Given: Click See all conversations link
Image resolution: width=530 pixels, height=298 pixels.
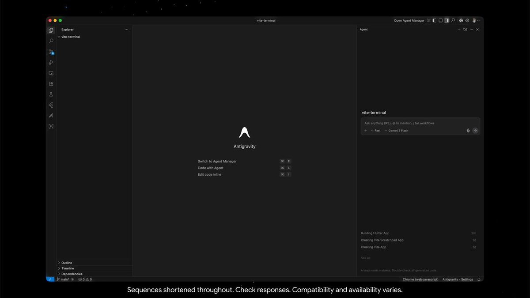Looking at the screenshot, I should tap(366, 258).
